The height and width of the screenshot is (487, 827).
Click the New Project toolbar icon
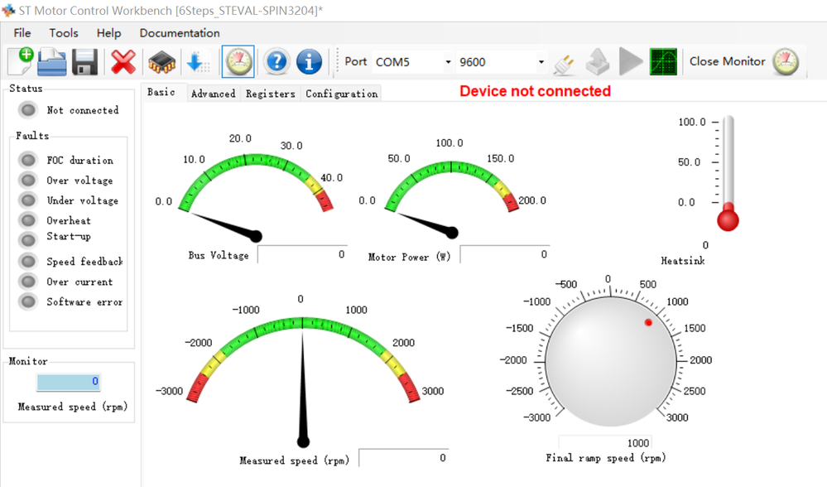point(21,61)
